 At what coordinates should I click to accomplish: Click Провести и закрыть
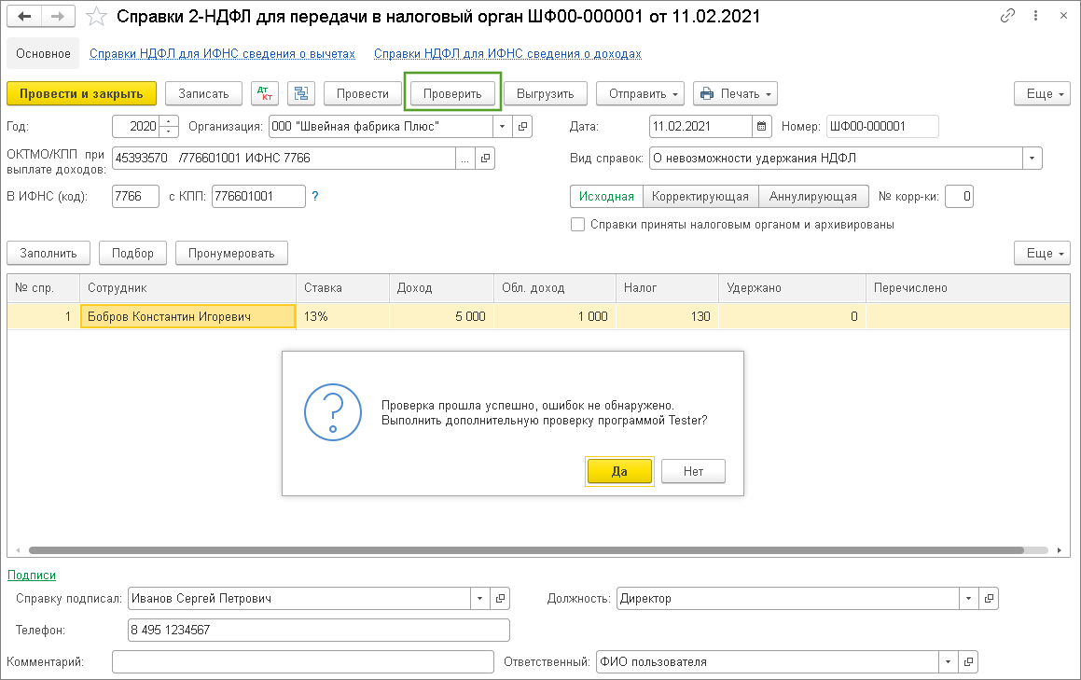point(81,93)
